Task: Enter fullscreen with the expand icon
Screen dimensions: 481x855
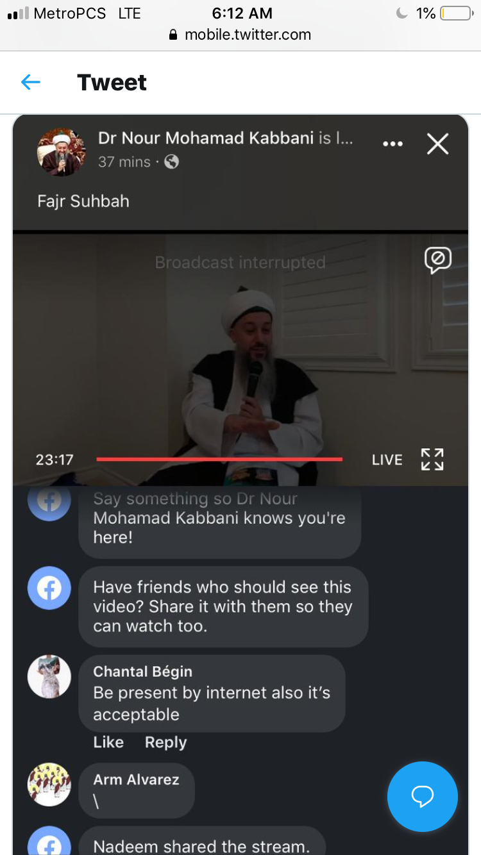Action: click(432, 459)
